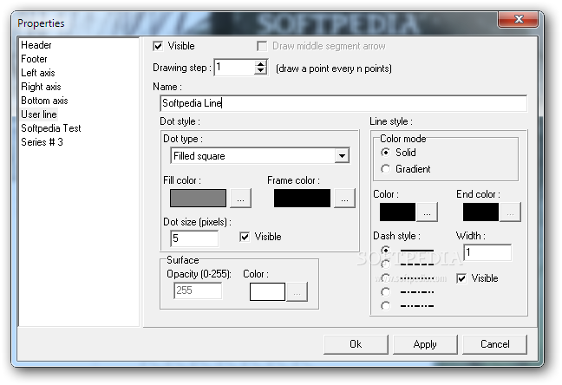Select Bottom axis in the list

[44, 101]
